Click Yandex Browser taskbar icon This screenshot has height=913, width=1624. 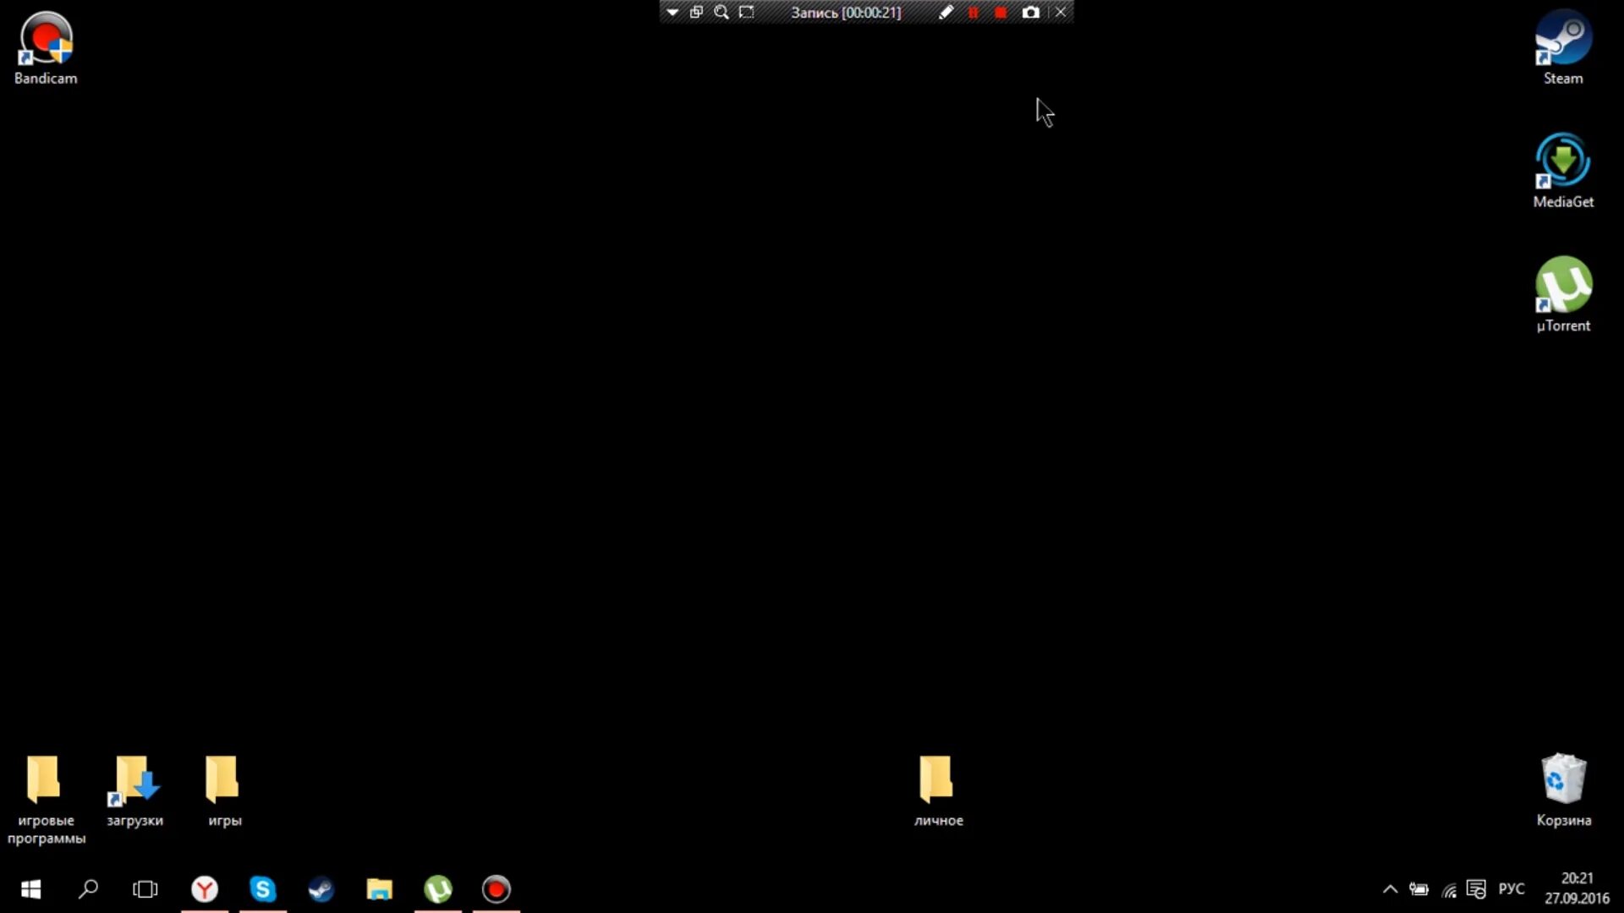click(204, 888)
